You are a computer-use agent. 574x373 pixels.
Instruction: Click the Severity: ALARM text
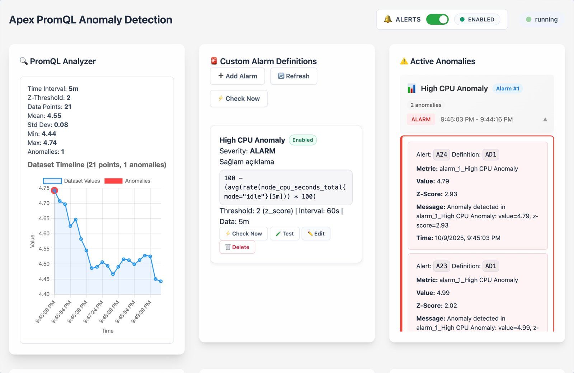[x=248, y=151]
